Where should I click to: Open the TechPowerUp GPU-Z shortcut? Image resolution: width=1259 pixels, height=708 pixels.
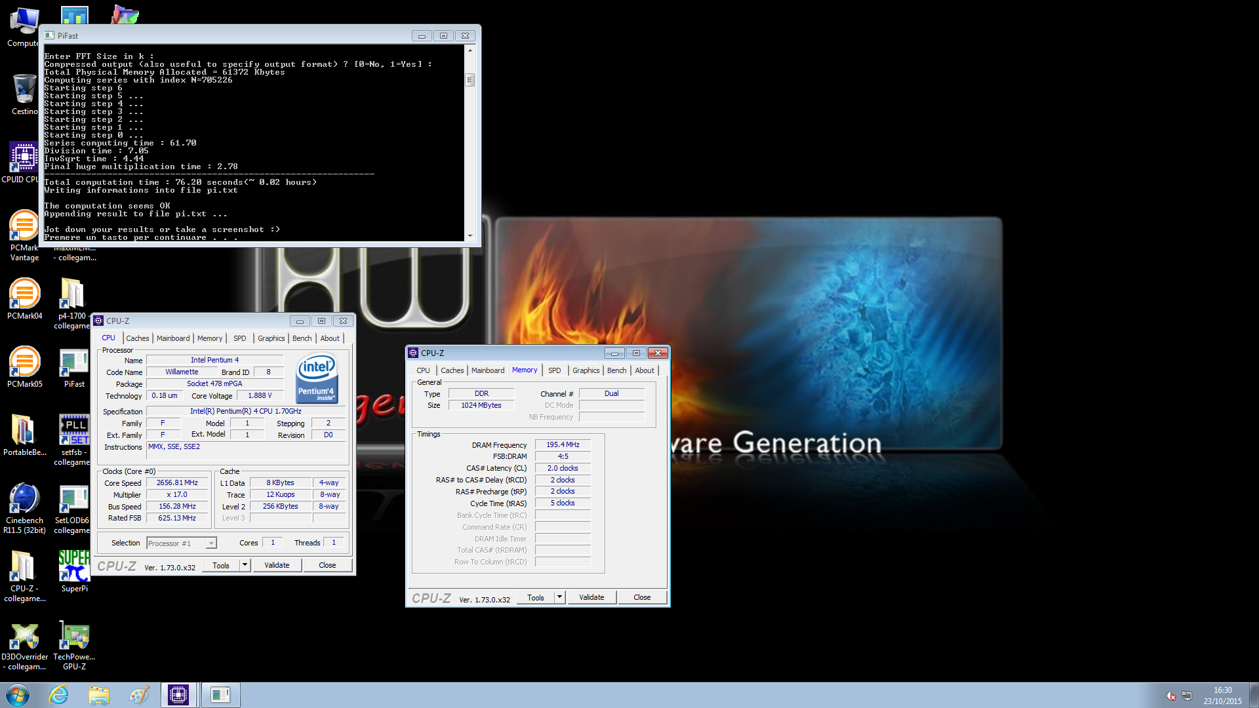(x=74, y=644)
